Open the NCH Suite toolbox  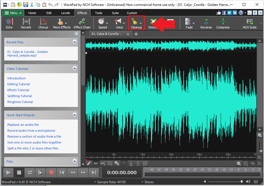pos(250,23)
